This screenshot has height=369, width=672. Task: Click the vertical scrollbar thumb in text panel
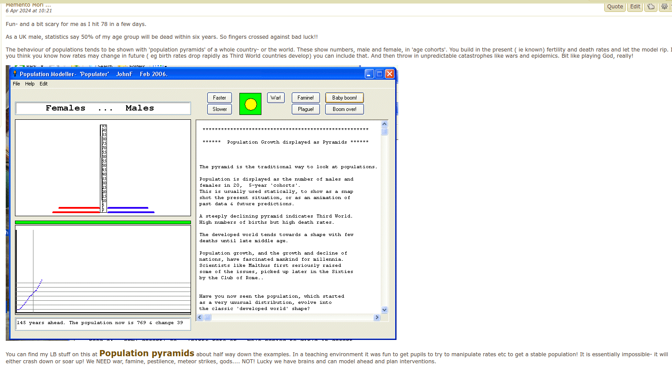[x=384, y=132]
